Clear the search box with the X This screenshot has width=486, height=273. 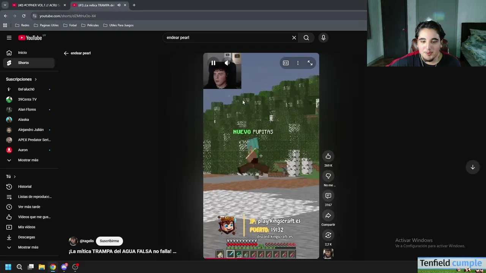[294, 38]
